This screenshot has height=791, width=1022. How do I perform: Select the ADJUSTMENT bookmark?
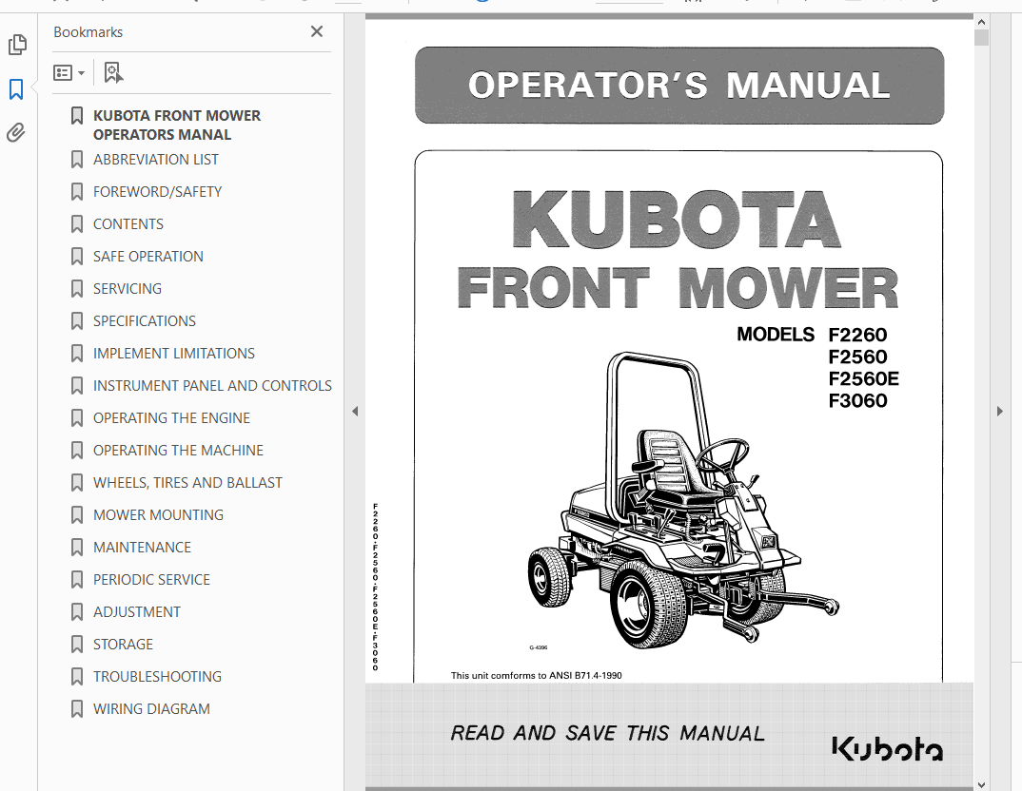click(137, 612)
